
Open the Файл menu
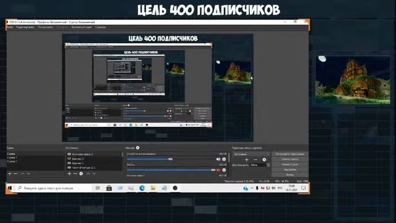pos(10,27)
